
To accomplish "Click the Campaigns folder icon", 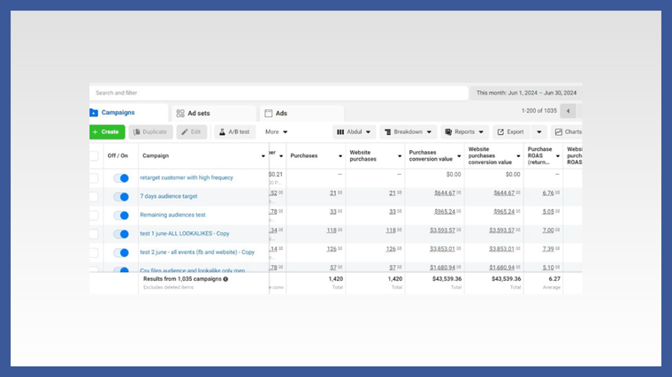I will coord(94,112).
